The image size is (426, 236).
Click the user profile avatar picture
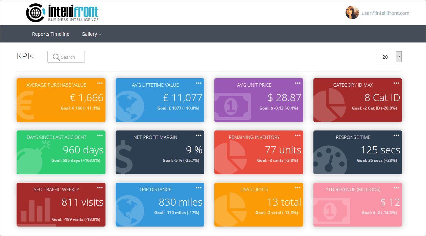tap(352, 13)
